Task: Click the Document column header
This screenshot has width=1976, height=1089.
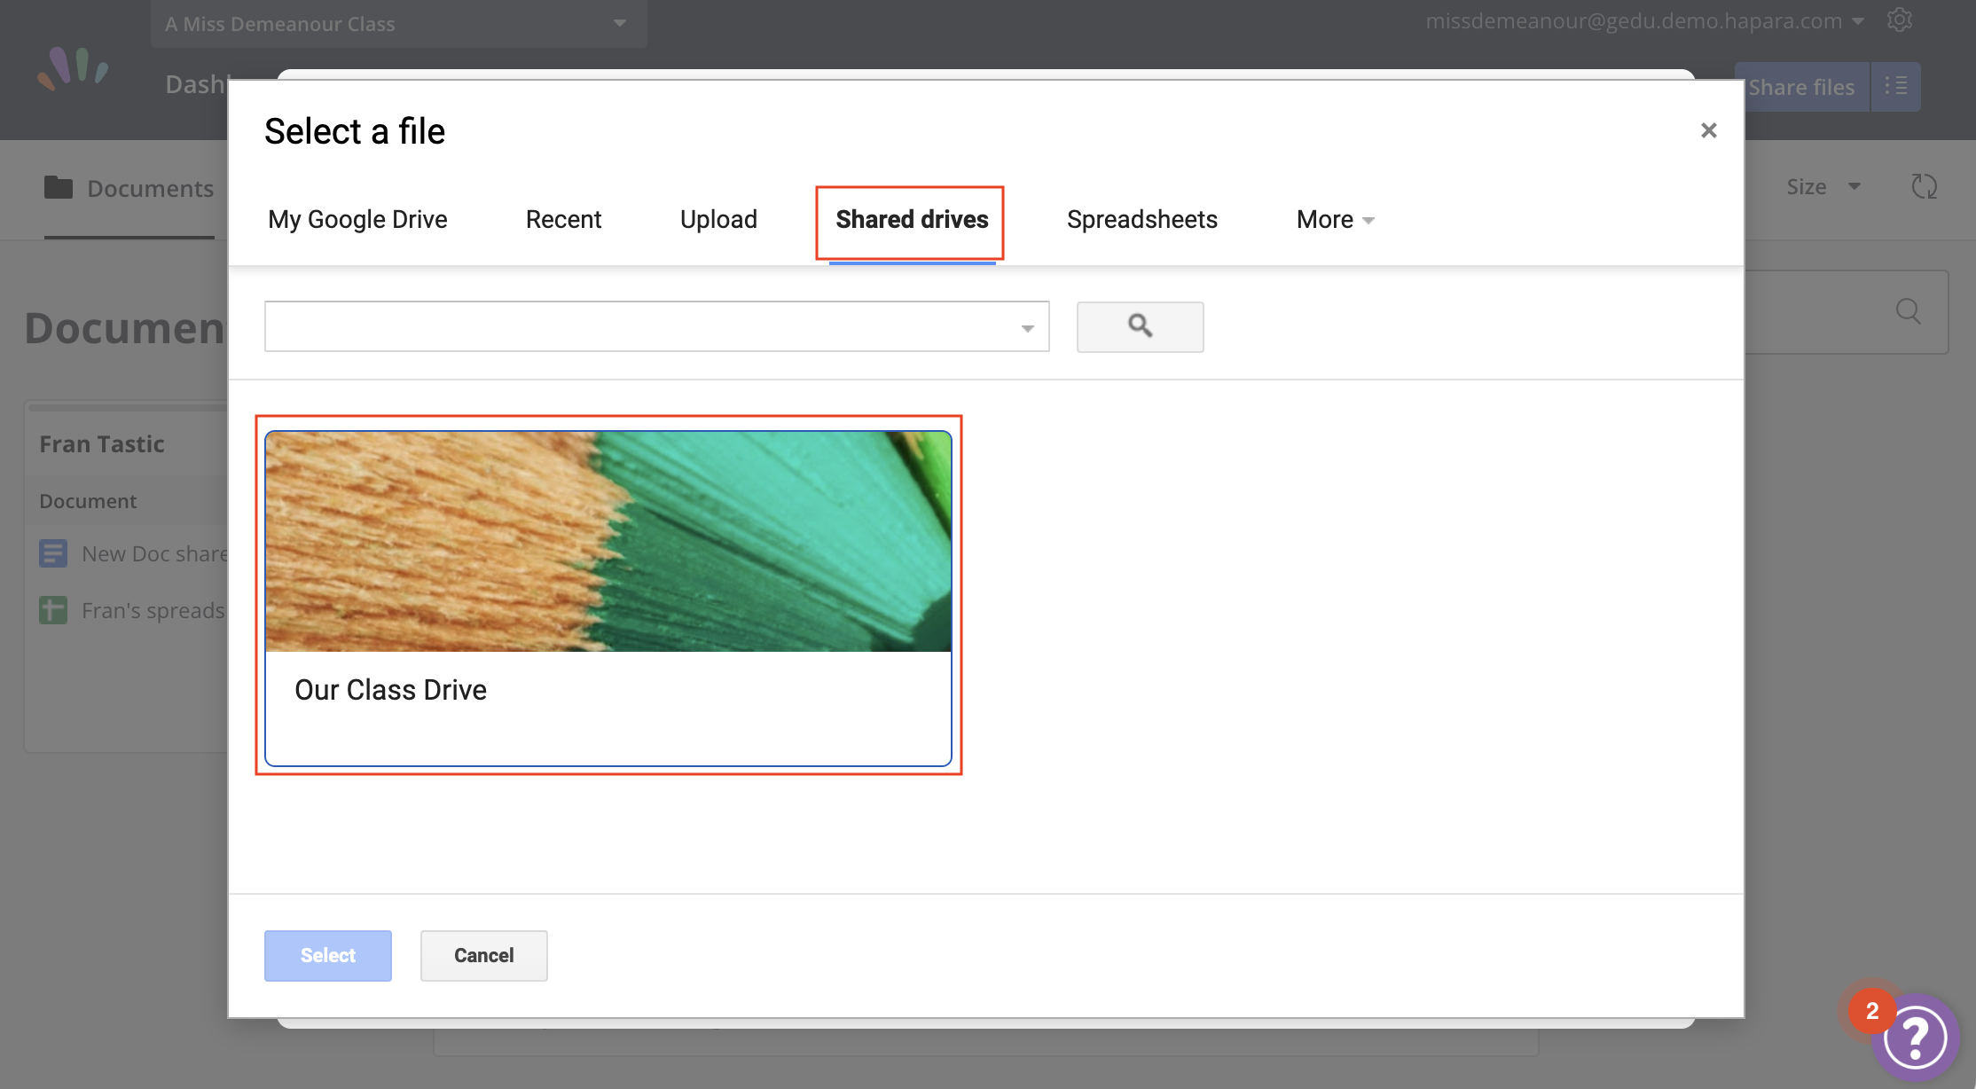Action: click(88, 501)
